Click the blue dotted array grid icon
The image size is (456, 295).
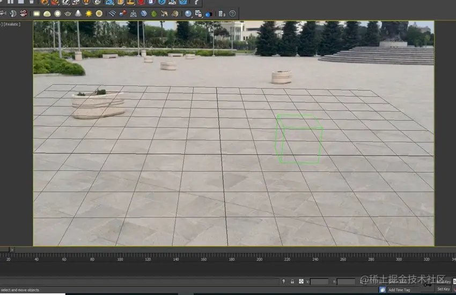[112, 13]
